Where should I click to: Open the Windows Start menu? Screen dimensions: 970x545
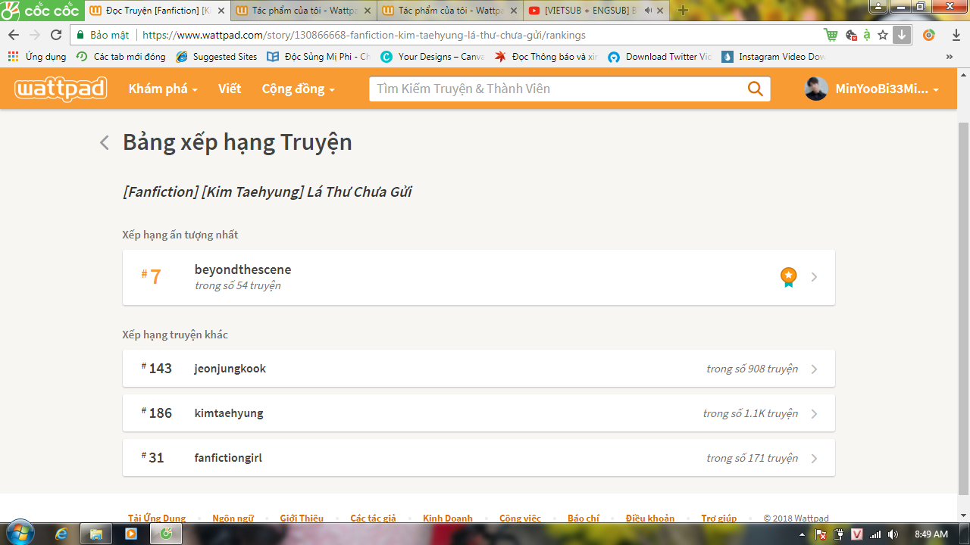18,533
